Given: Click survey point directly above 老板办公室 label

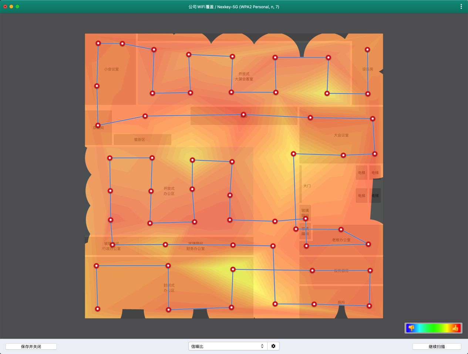Looking at the screenshot, I should 341,229.
